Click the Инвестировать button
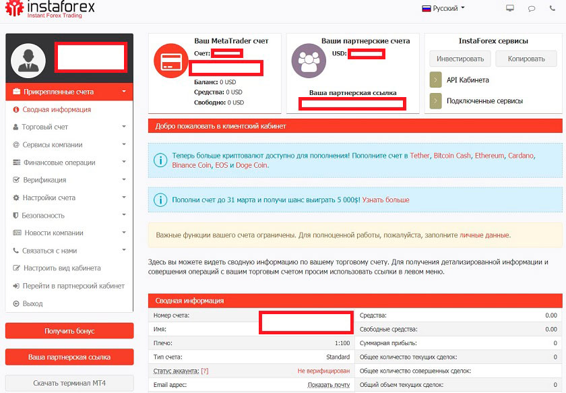This screenshot has width=566, height=393. pyautogui.click(x=460, y=59)
